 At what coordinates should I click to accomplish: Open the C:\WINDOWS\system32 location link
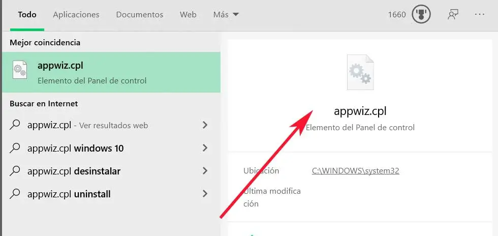coord(355,171)
